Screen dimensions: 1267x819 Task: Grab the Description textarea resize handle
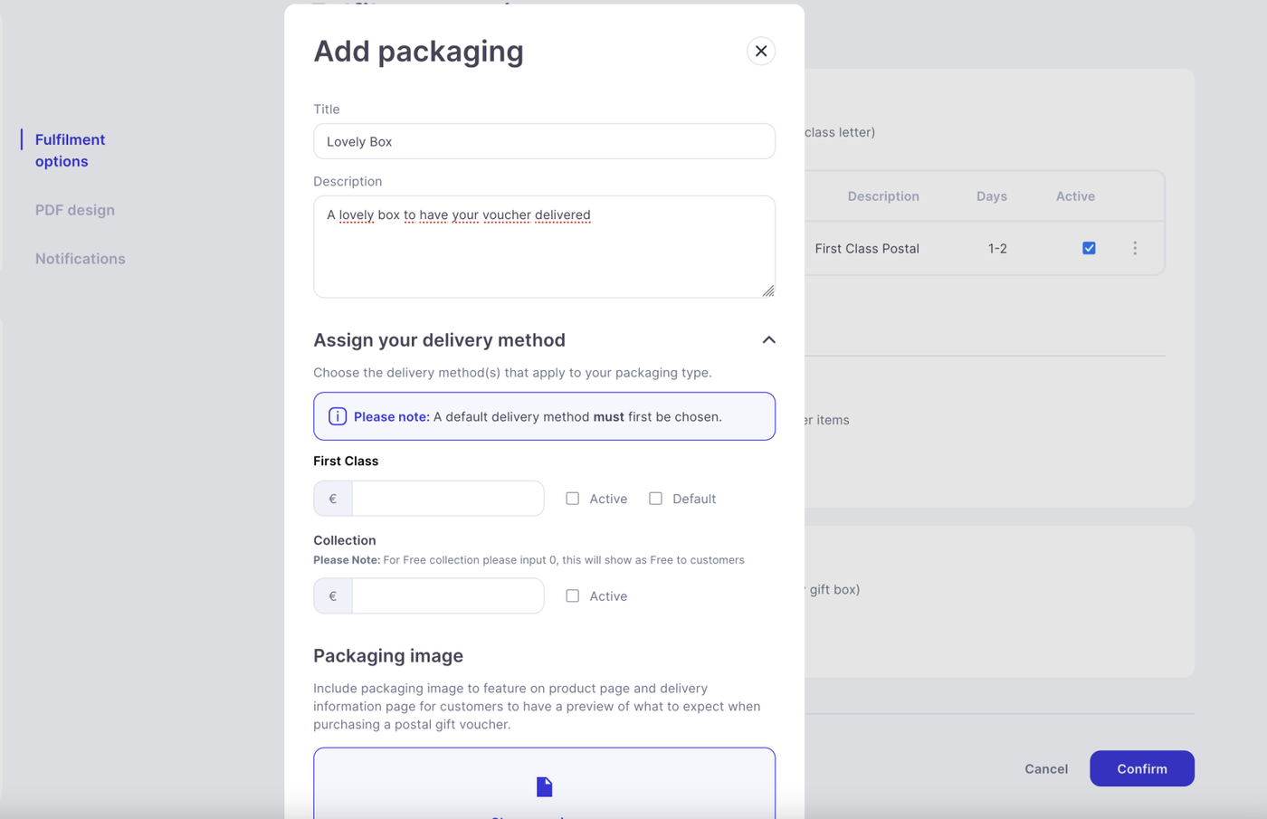(768, 290)
